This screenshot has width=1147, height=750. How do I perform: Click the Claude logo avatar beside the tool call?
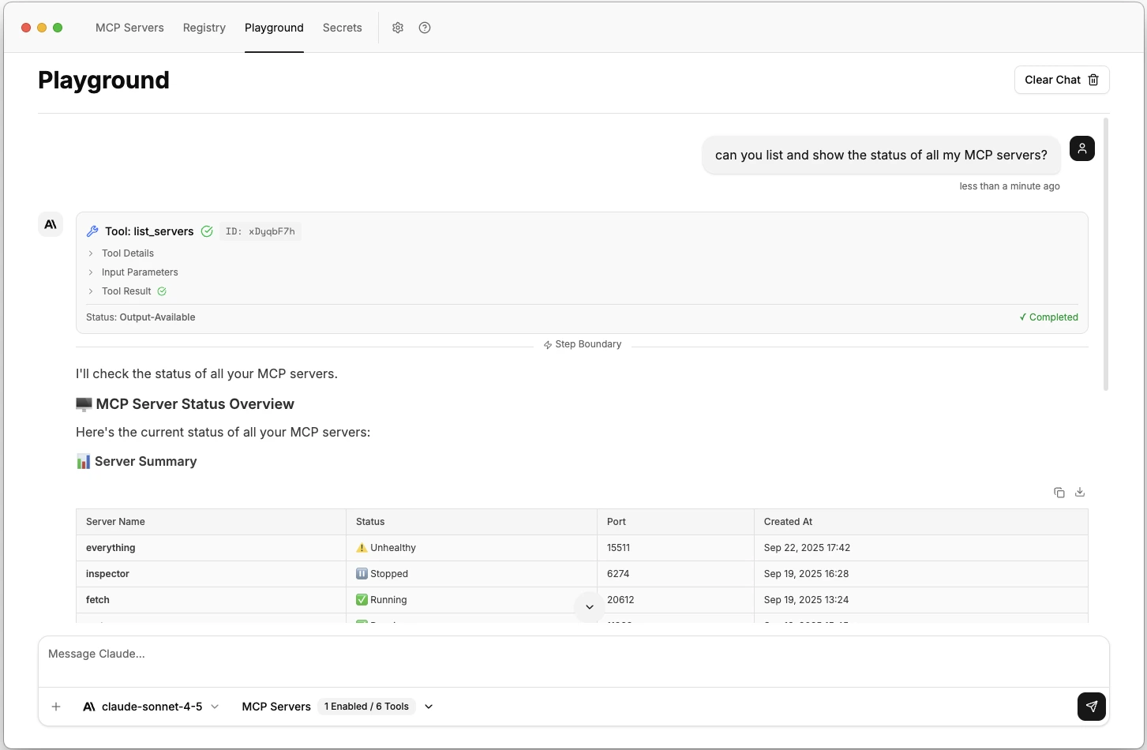tap(50, 224)
